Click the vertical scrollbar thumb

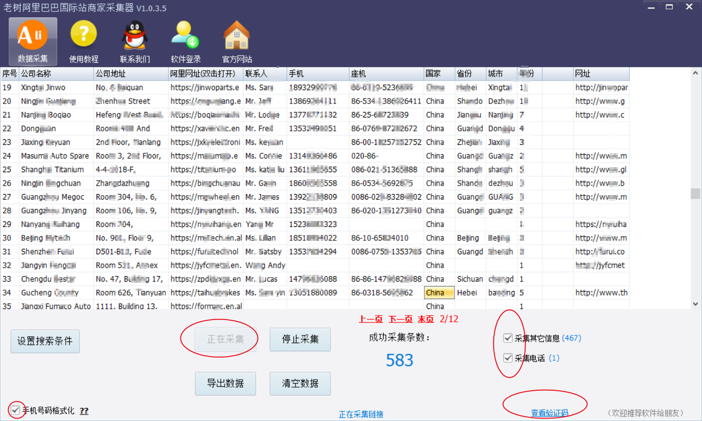696,194
